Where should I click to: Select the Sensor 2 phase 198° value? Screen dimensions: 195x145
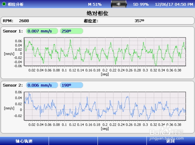click(72, 85)
